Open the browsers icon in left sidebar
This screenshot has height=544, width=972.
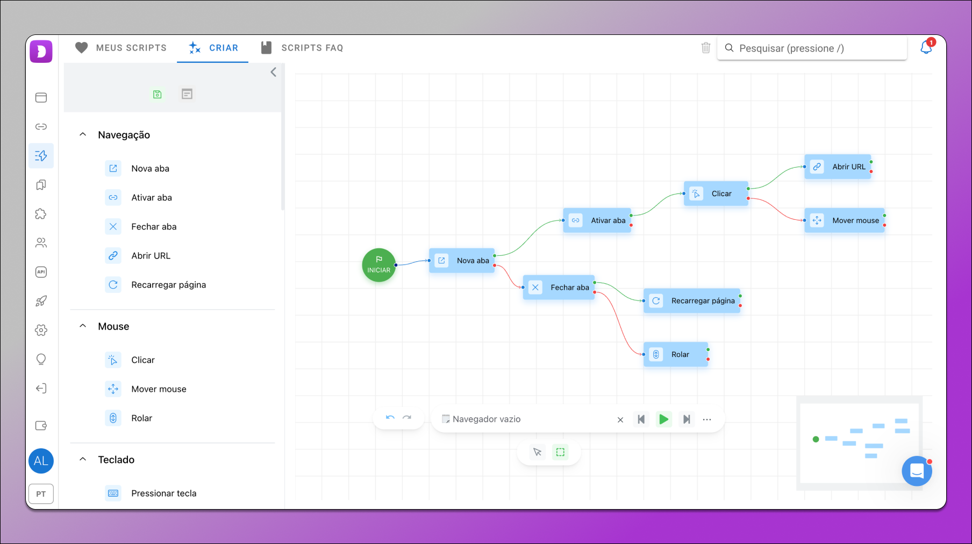(41, 97)
